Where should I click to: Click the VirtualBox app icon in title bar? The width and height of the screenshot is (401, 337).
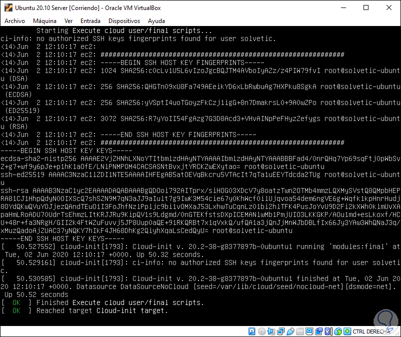point(8,7)
